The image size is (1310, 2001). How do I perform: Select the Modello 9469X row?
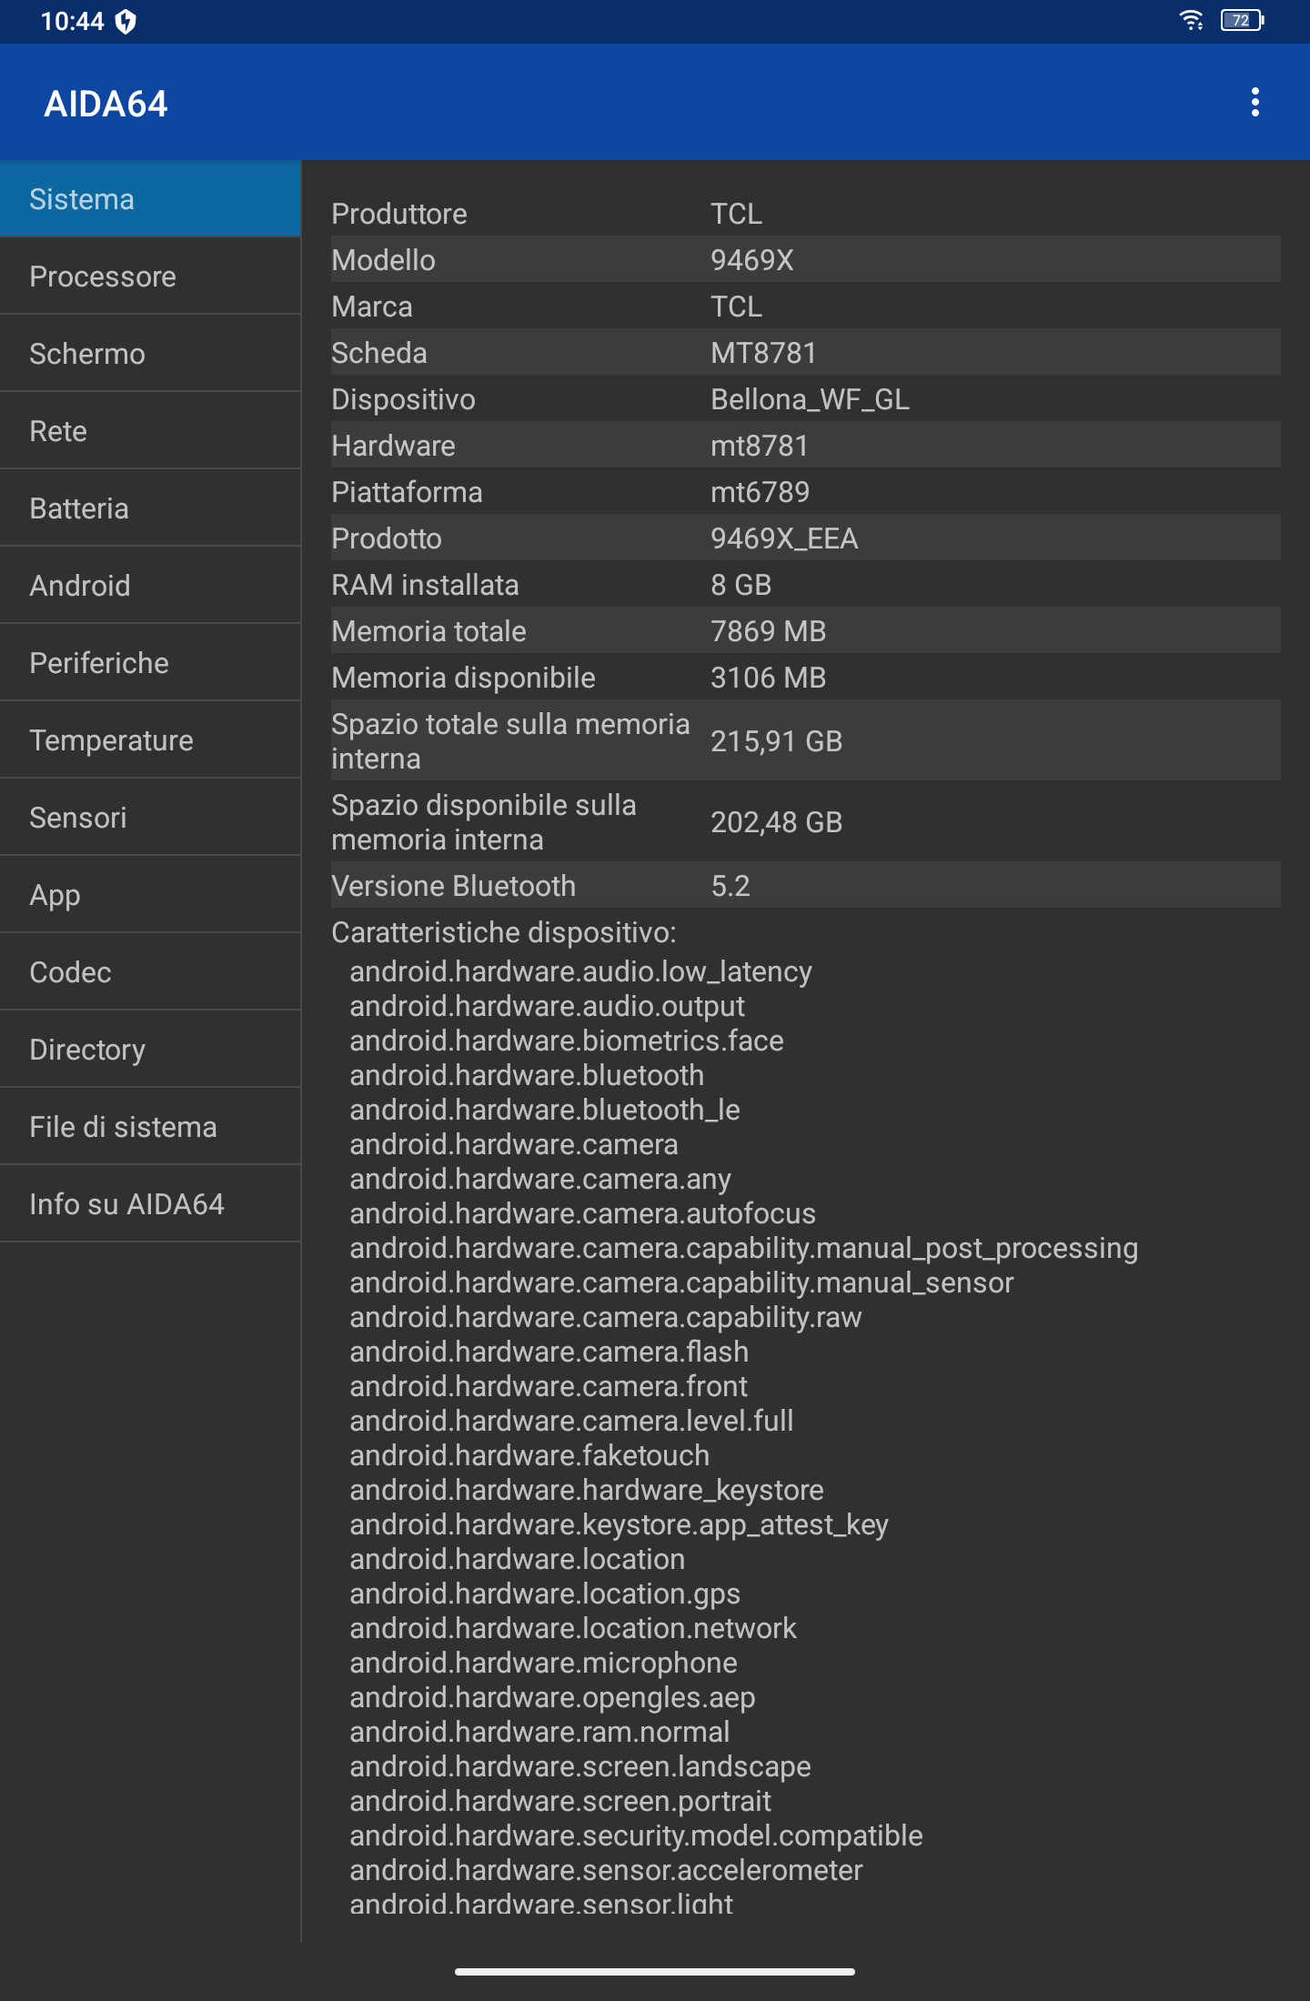(x=805, y=260)
